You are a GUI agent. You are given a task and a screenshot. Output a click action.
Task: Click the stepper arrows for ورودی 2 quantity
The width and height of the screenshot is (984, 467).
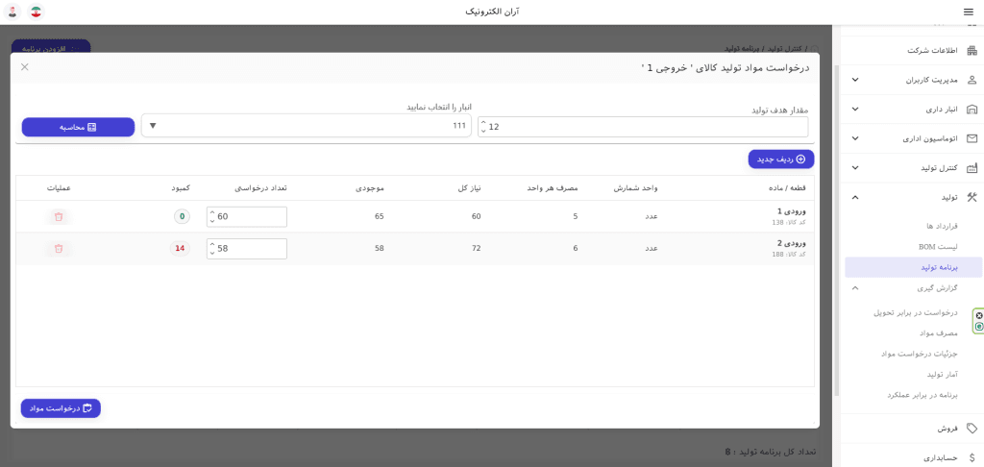click(x=212, y=249)
